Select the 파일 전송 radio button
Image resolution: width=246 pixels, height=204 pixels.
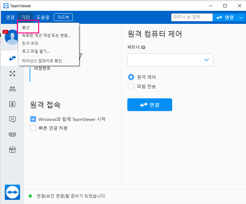[x=131, y=86]
